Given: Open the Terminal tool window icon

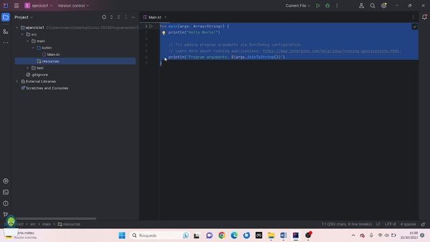Looking at the screenshot, I should point(5,192).
